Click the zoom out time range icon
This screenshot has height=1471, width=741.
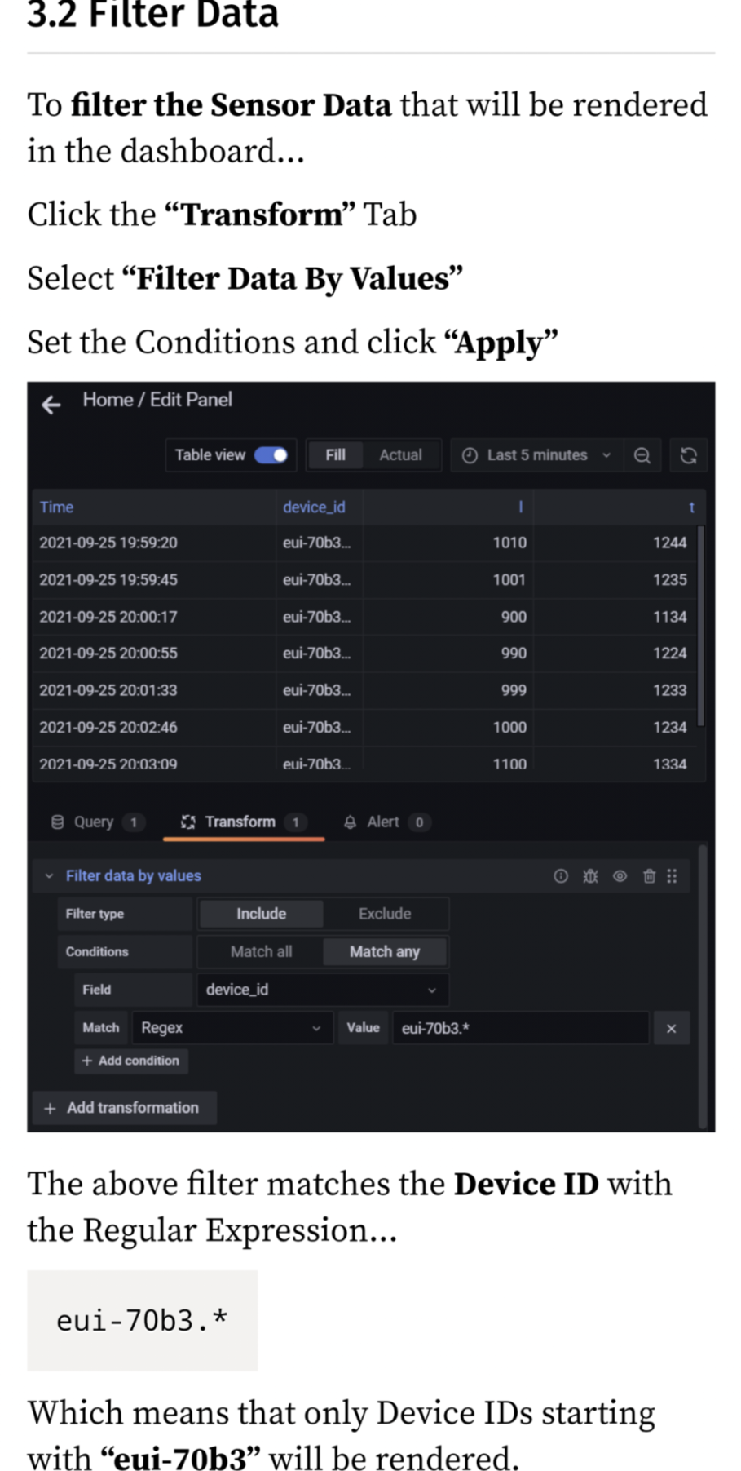click(x=642, y=455)
